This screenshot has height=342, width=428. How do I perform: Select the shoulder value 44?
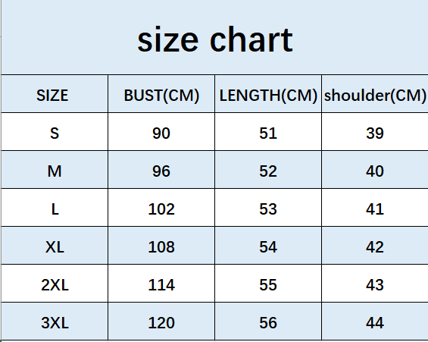(x=375, y=322)
